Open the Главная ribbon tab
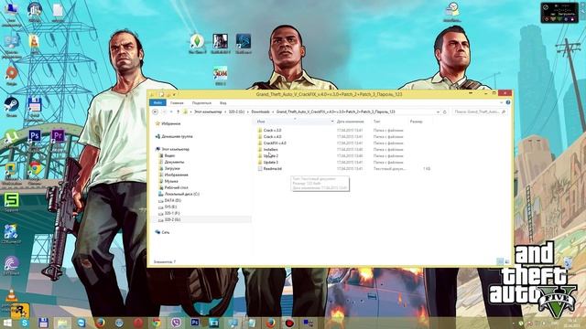The width and height of the screenshot is (586, 329). (177, 103)
